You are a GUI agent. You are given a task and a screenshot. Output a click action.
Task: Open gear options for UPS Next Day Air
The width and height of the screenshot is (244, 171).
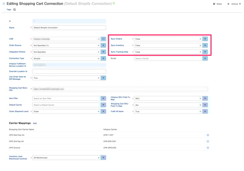[x=208, y=135]
